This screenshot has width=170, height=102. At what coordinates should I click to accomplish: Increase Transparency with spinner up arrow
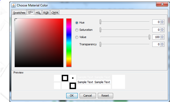click(162, 43)
